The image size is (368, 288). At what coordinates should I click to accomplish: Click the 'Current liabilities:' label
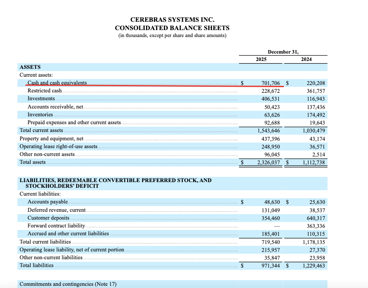pos(40,194)
